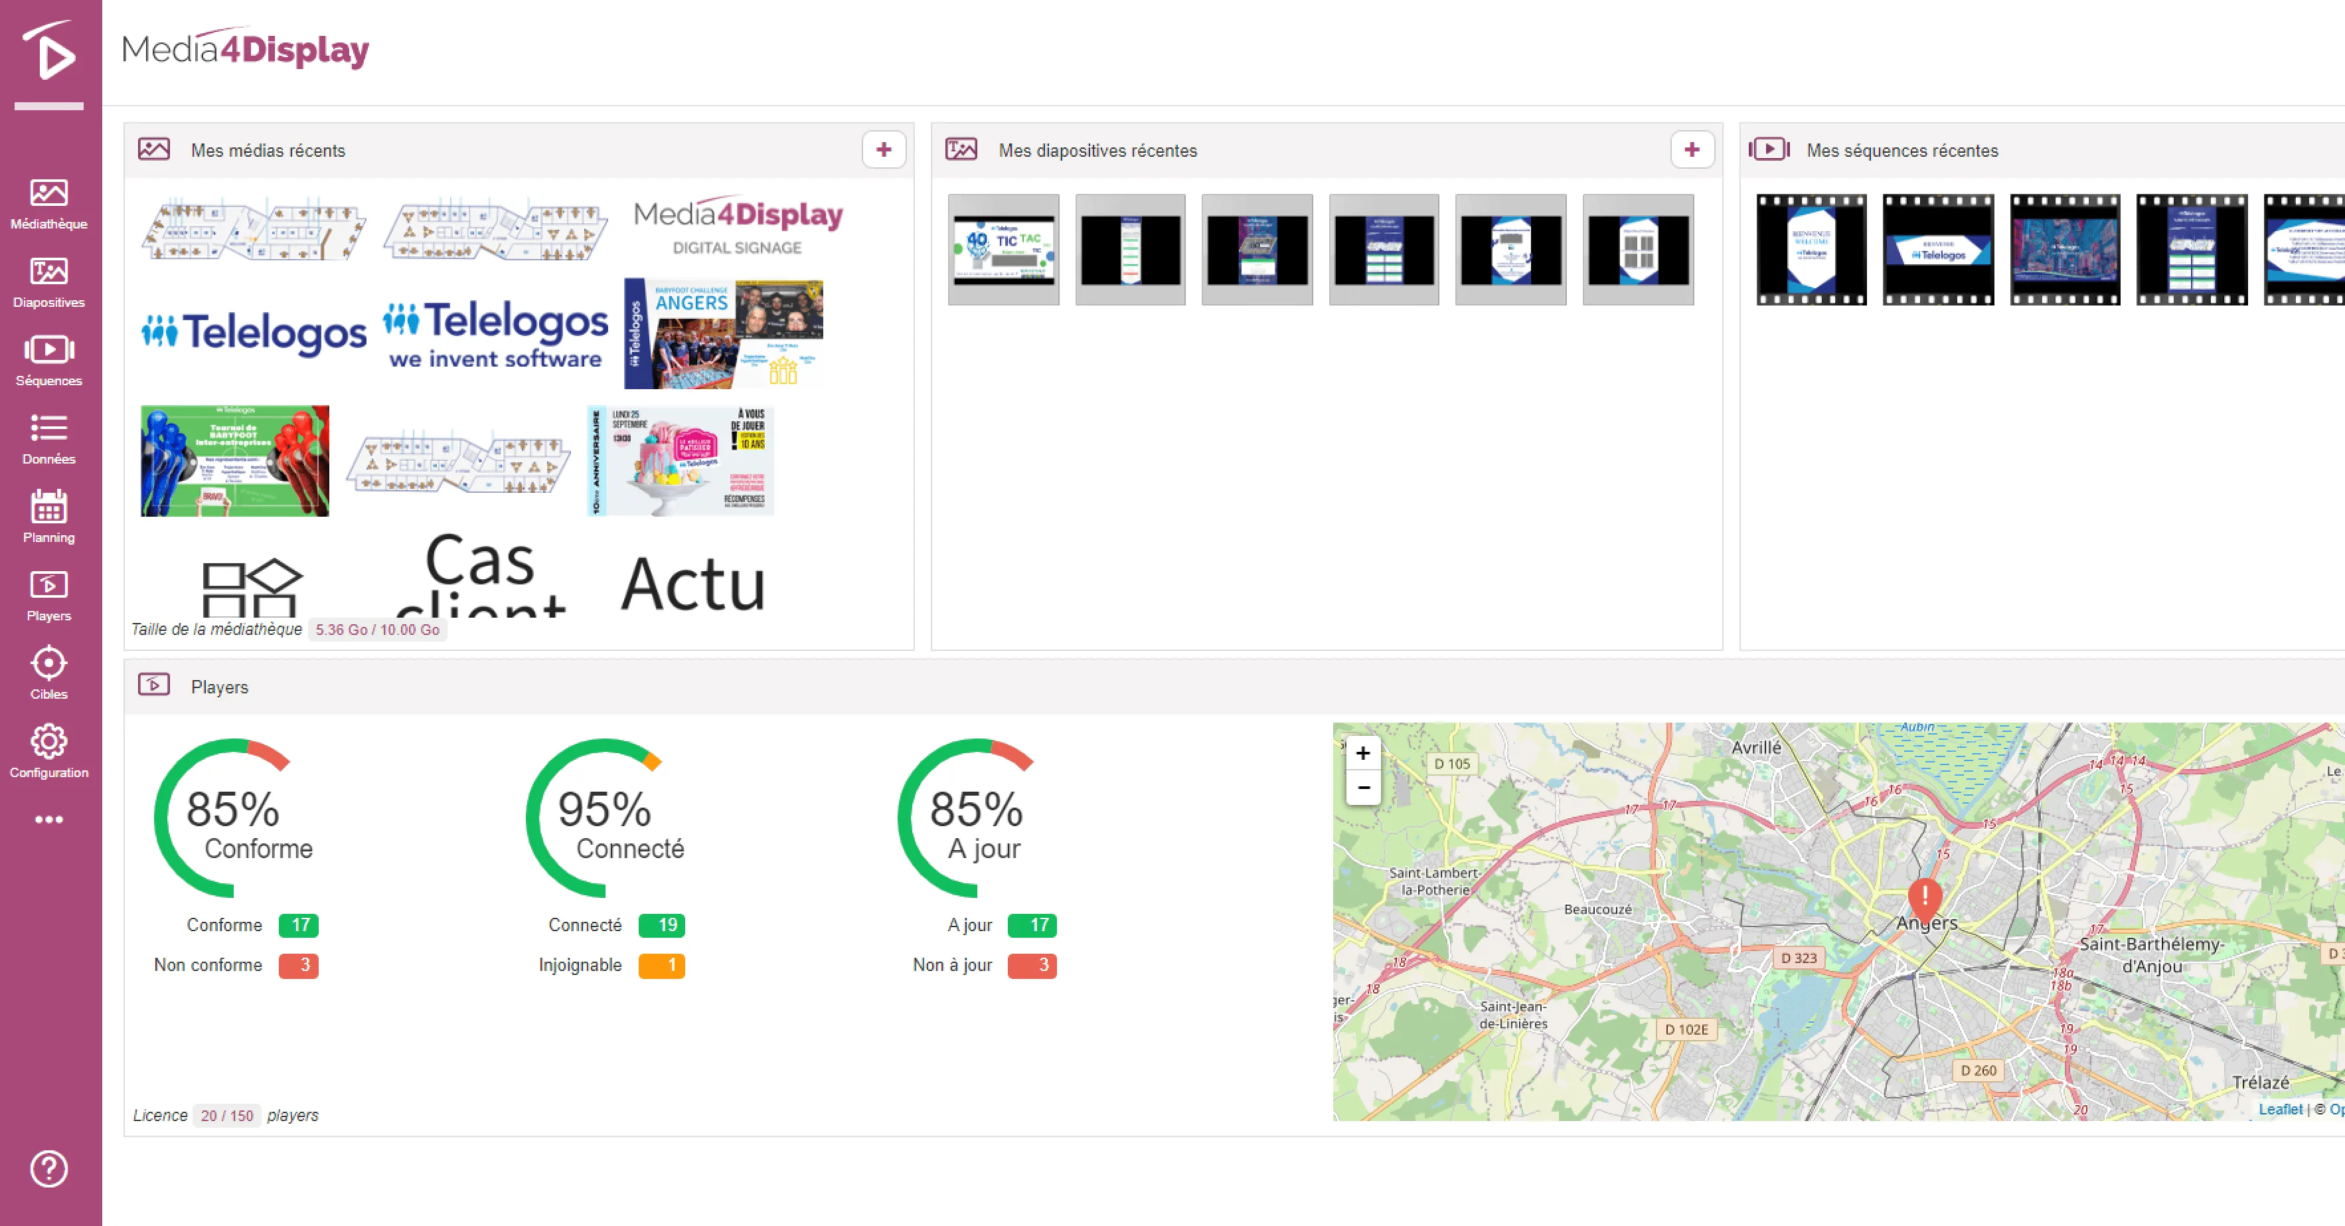Show more sidebar options with the dots

[x=49, y=820]
